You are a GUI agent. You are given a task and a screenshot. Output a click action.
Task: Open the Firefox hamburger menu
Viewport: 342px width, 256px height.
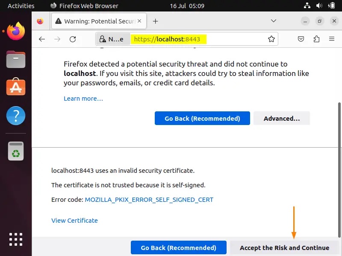pyautogui.click(x=332, y=39)
